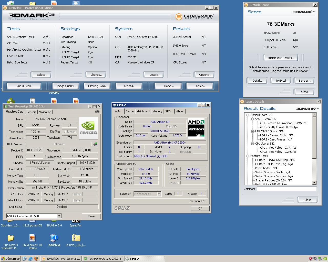328x262 pixels.
Task: Click the 3DMark Score window title icon
Action: click(x=246, y=5)
